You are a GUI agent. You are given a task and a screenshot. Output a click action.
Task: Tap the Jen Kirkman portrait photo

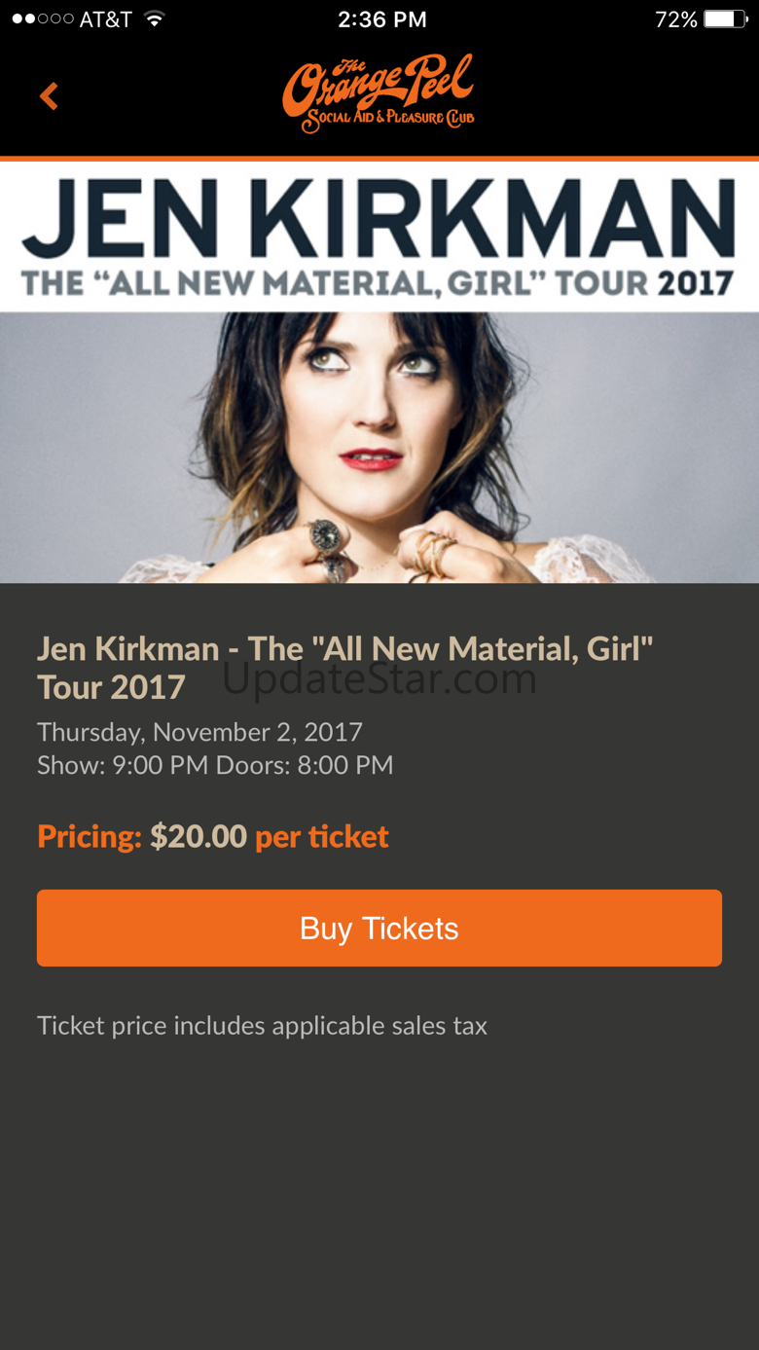(x=379, y=448)
